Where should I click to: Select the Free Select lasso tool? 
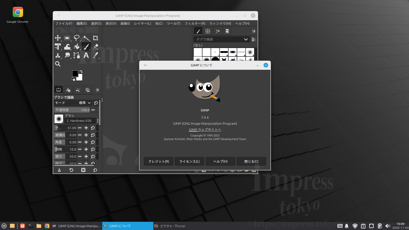(77, 38)
